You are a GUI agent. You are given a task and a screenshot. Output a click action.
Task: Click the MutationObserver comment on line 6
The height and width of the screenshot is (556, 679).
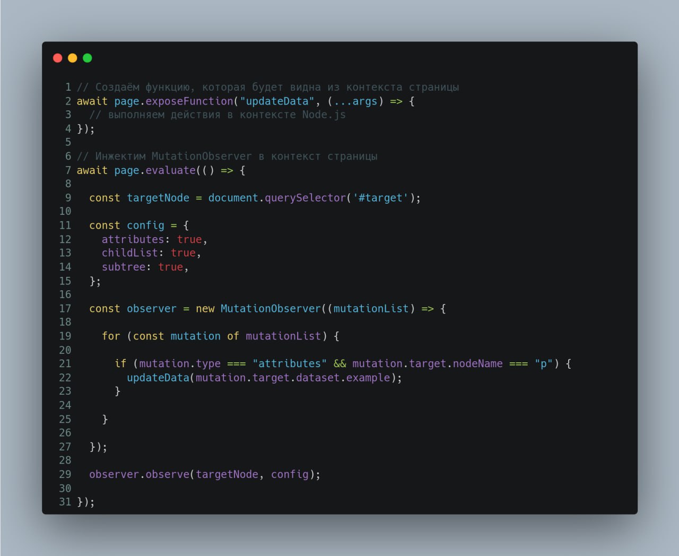coord(227,156)
